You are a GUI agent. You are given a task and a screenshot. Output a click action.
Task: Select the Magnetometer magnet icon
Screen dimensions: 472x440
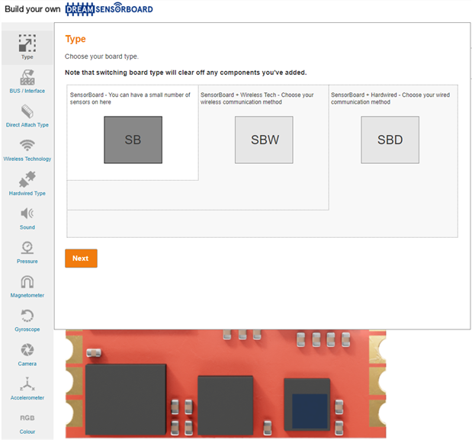point(27,281)
